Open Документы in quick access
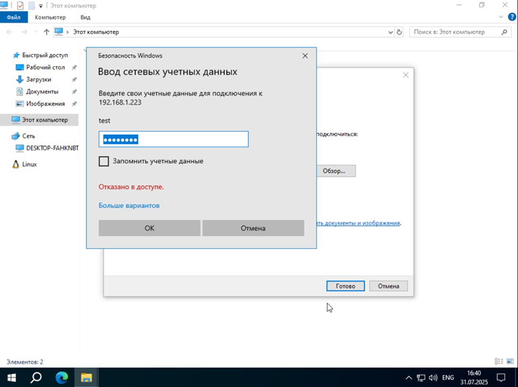The image size is (518, 387). click(42, 91)
